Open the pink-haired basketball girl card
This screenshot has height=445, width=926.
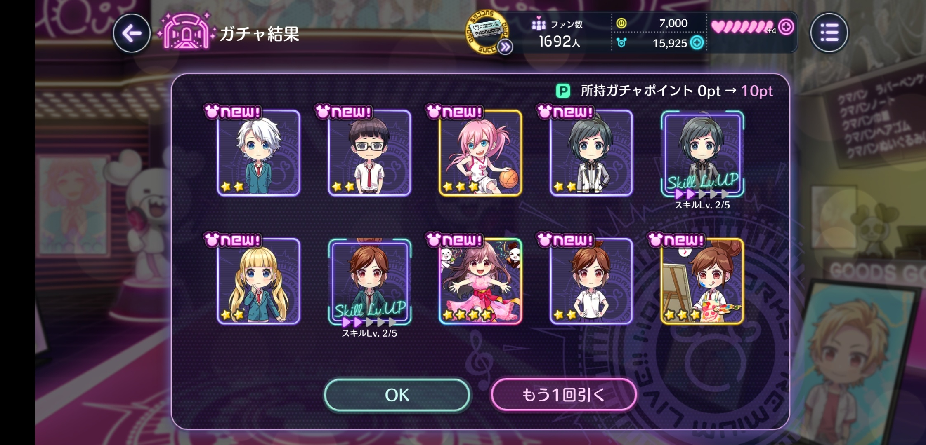[x=480, y=152]
